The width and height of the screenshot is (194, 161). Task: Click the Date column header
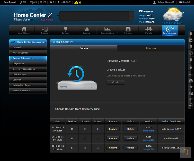click(58, 121)
